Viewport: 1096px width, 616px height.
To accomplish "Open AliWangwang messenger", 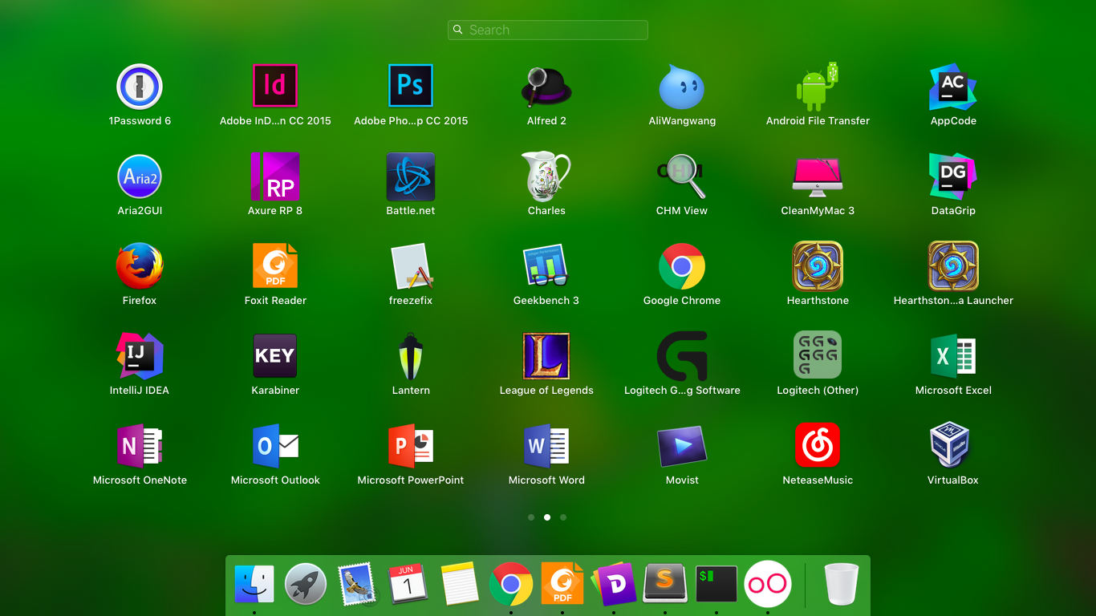I will [682, 87].
